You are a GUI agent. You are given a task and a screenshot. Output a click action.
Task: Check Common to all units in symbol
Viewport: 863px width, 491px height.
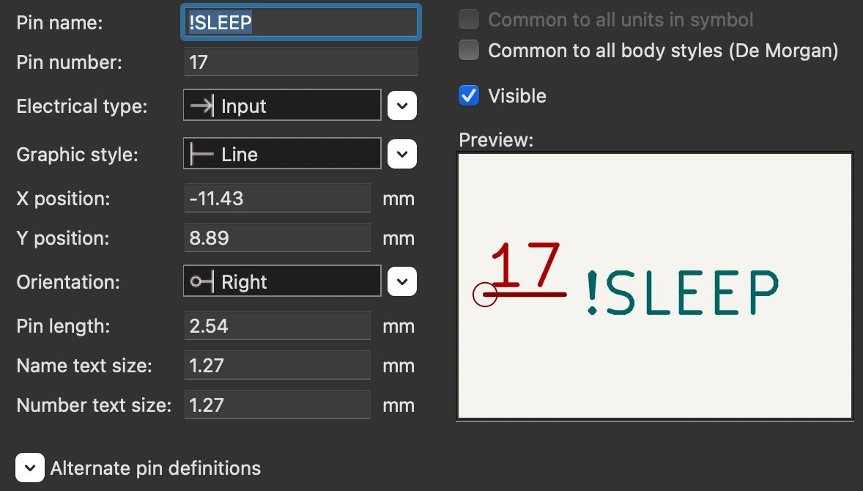point(469,20)
